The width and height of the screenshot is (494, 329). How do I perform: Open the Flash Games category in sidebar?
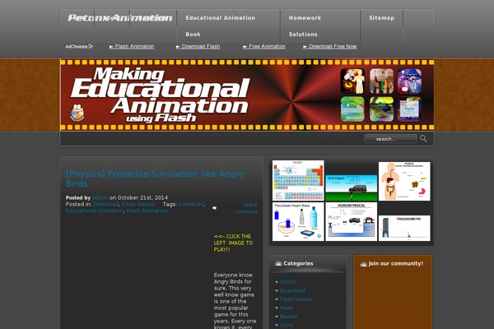tap(296, 299)
